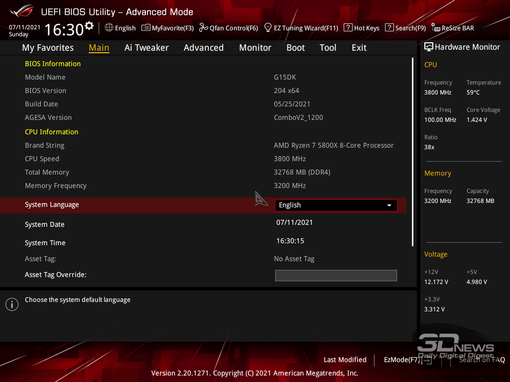This screenshot has height=382, width=510.
Task: Click the EzMode switch arrow icon
Action: [427, 360]
